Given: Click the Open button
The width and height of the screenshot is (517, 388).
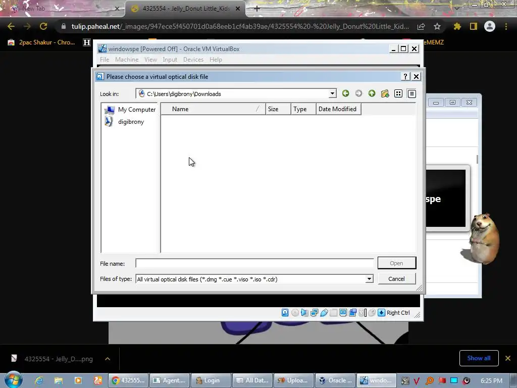Looking at the screenshot, I should 397,263.
